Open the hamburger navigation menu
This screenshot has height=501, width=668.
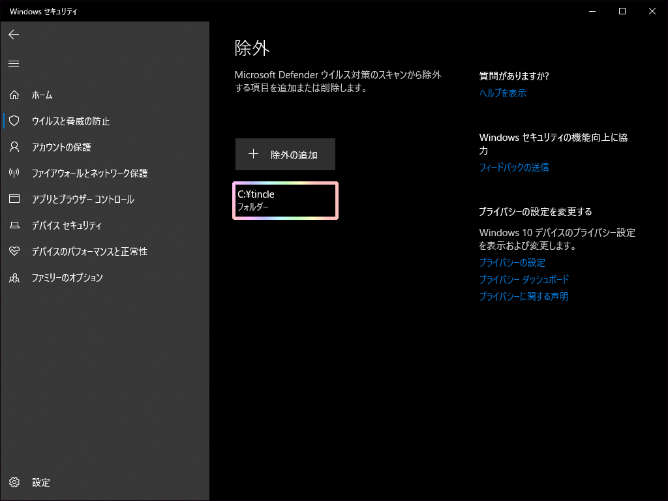14,63
